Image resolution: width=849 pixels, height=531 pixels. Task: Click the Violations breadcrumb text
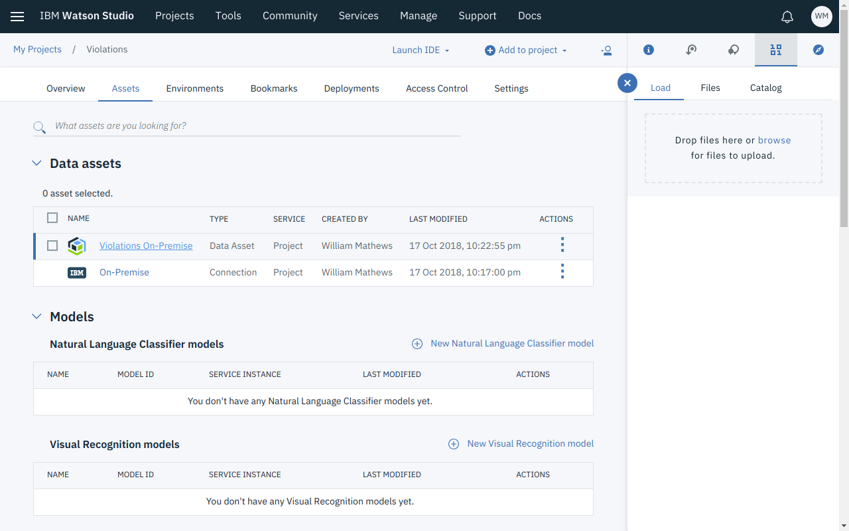(x=107, y=49)
